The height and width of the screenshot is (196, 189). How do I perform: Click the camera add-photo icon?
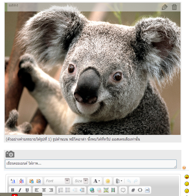10,154
